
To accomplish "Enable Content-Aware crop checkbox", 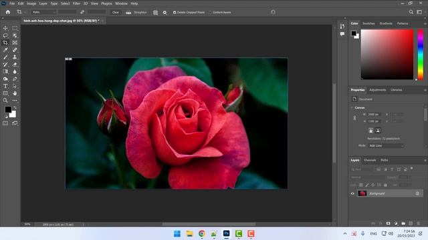I will tap(210, 13).
